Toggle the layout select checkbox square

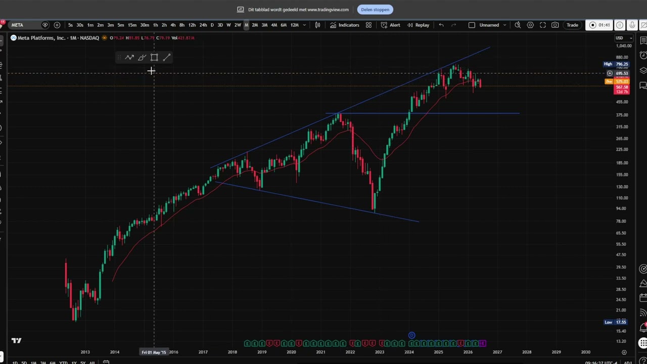pos(472,25)
